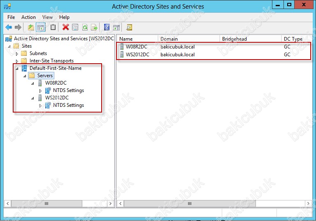Viewport: 316px width, 221px height.
Task: Open the View menu
Action: pyautogui.click(x=47, y=17)
